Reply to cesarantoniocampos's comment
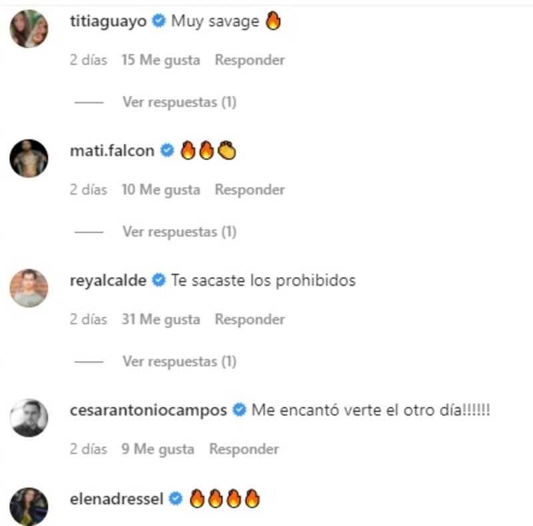Image resolution: width=533 pixels, height=526 pixels. pos(244,449)
